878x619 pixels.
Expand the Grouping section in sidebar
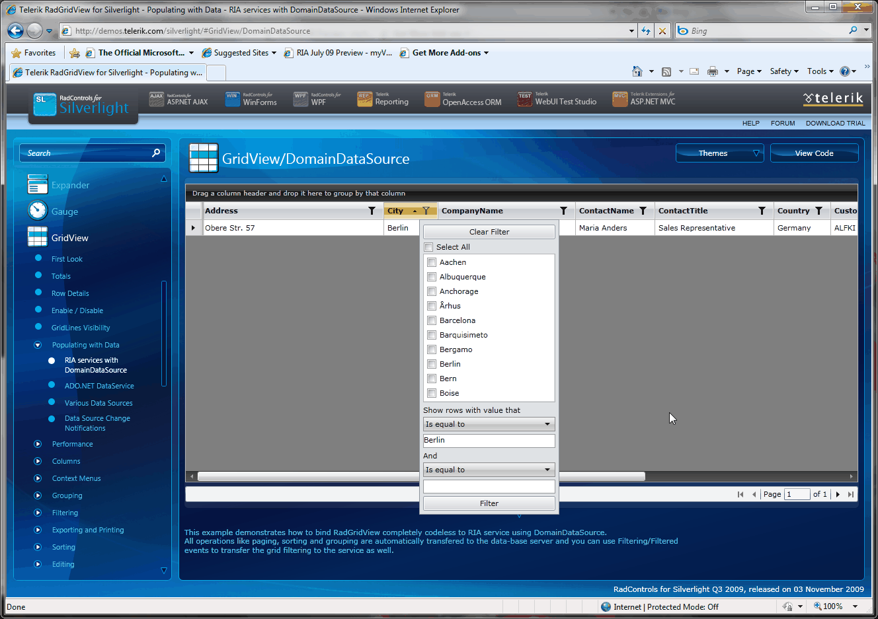[x=38, y=495]
